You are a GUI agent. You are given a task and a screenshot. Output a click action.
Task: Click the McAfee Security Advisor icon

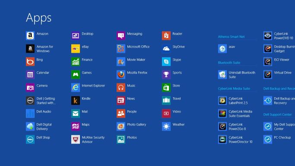coord(76,140)
